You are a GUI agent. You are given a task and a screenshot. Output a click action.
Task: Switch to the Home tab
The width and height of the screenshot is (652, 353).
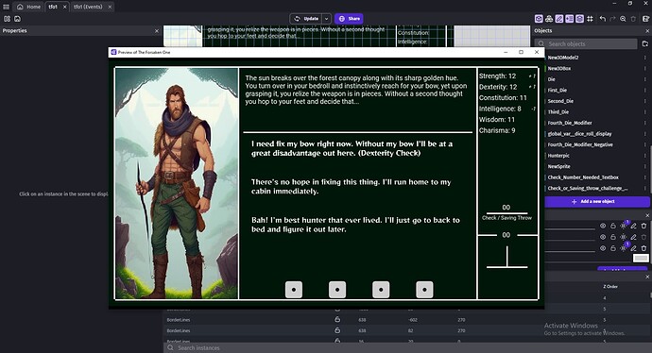click(x=28, y=7)
